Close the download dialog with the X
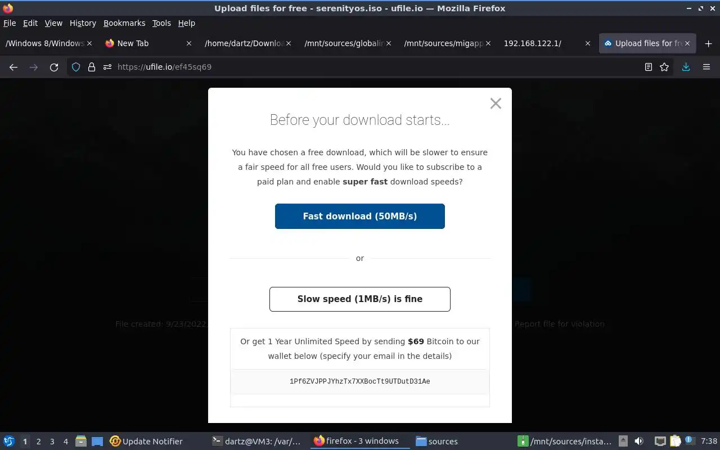The image size is (720, 450). pos(496,103)
